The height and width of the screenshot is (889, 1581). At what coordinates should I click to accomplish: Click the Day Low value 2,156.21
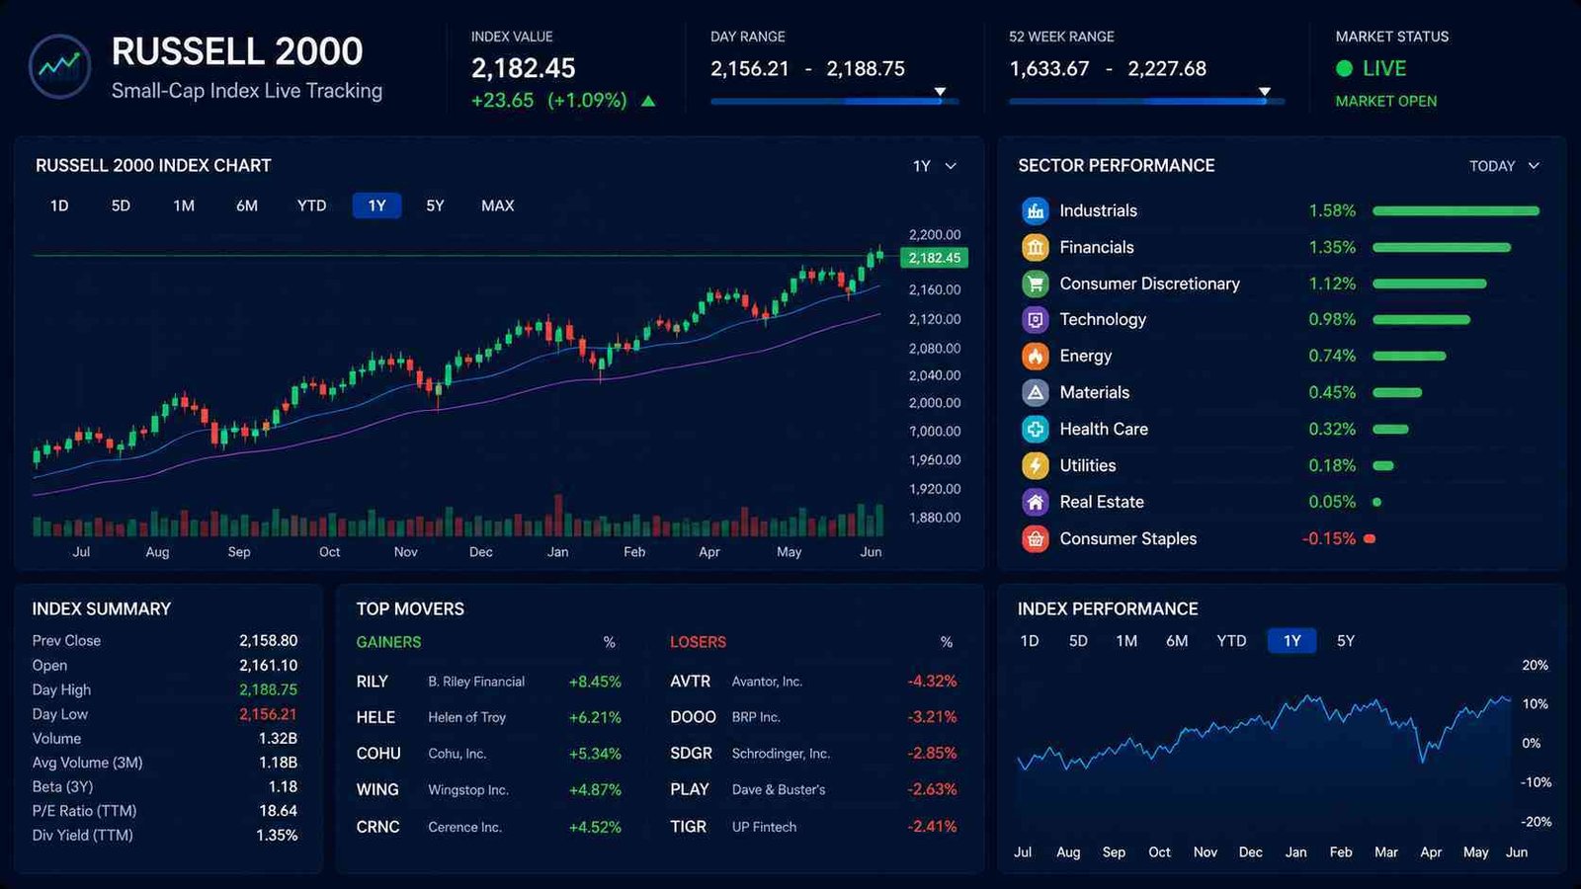[x=268, y=714]
